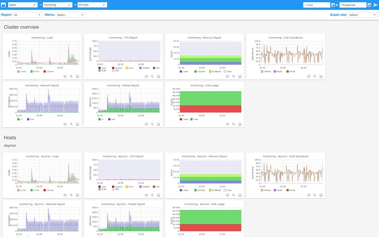The width and height of the screenshot is (379, 237).
Task: Zoom the skymon Load graph
Action: (x=71, y=195)
